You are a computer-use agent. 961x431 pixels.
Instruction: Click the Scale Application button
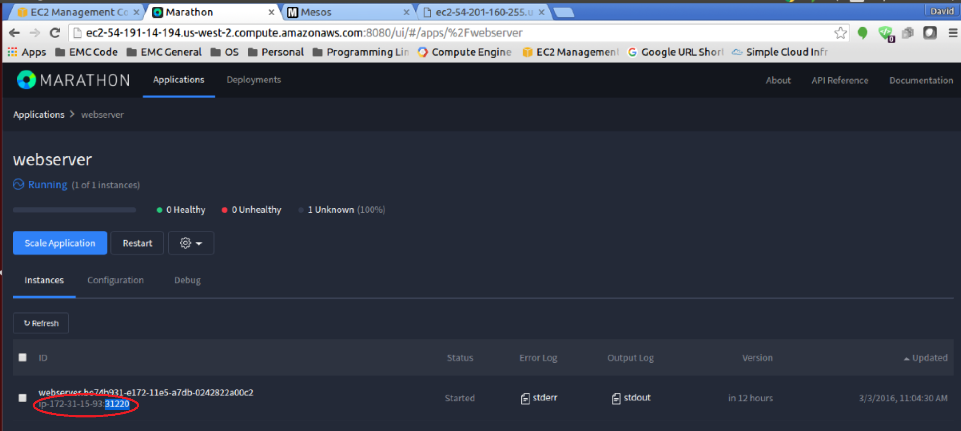pyautogui.click(x=60, y=243)
